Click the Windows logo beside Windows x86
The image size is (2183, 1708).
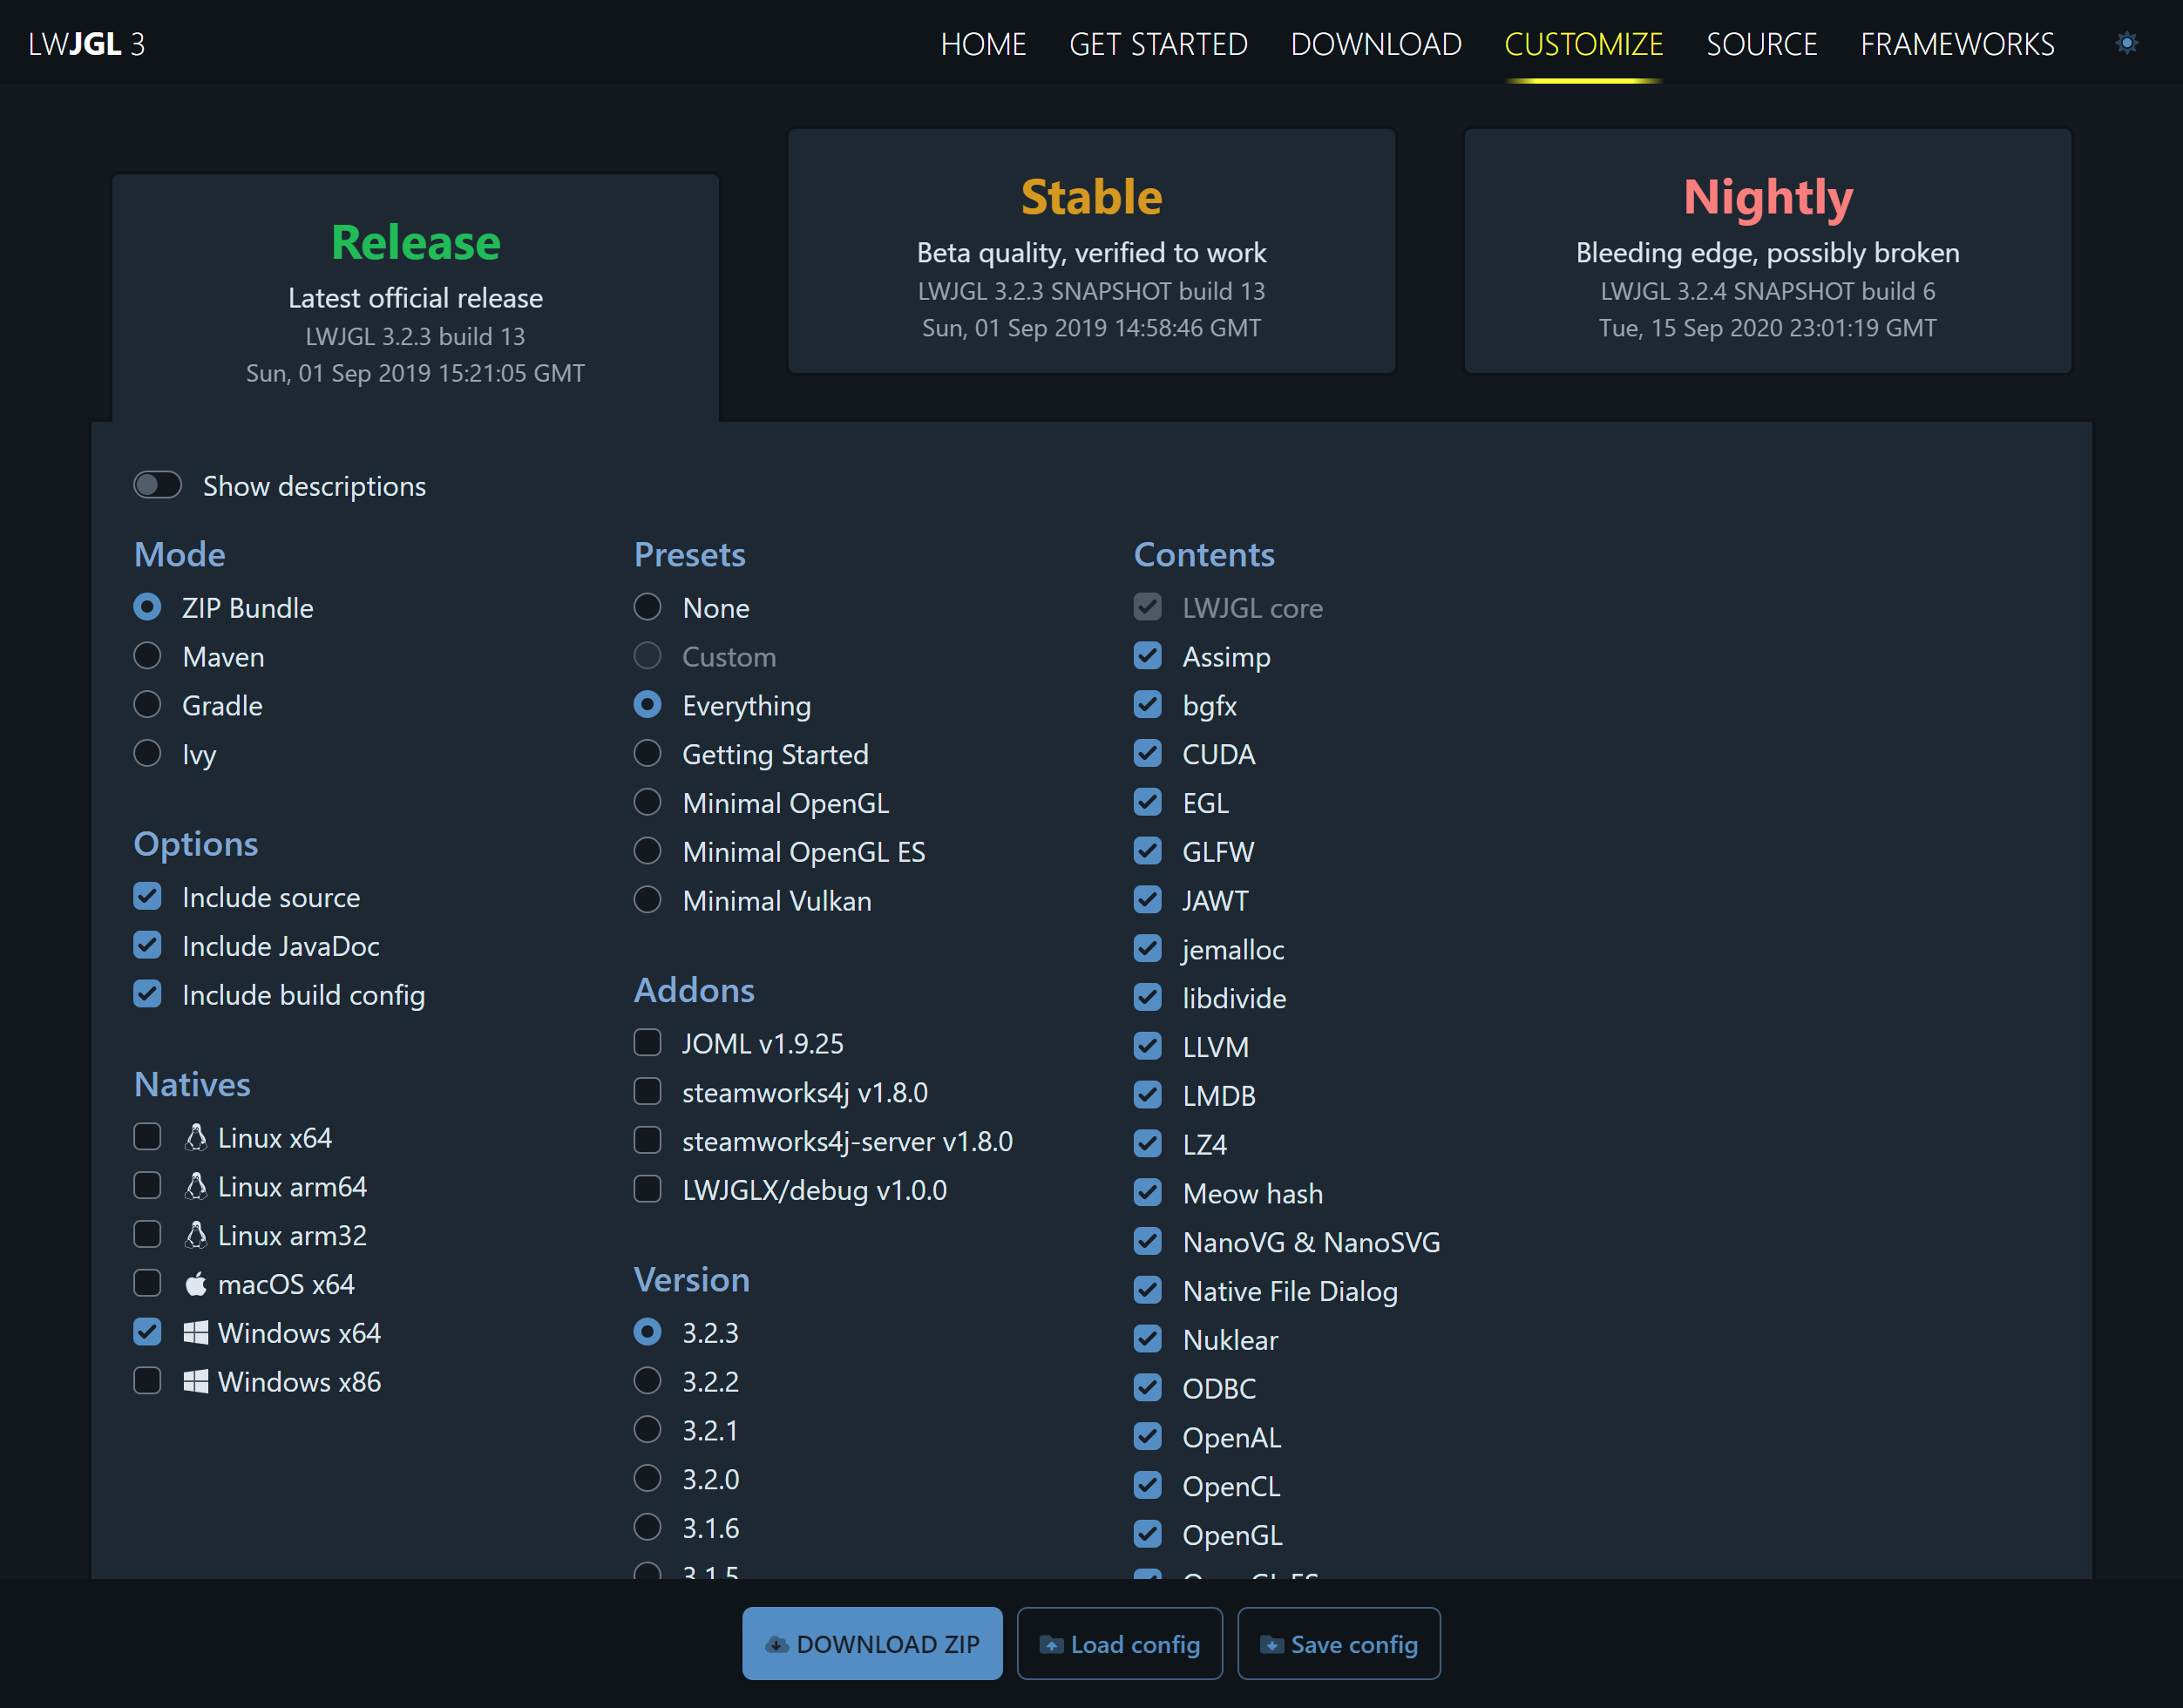[x=196, y=1381]
